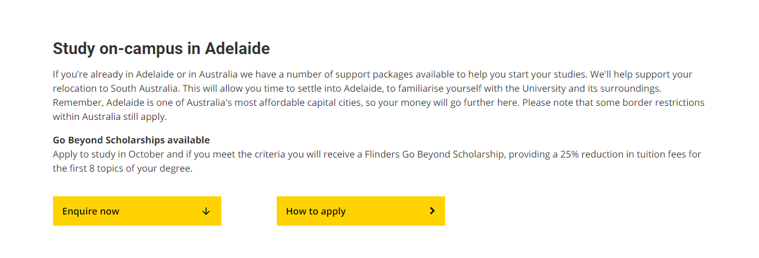
Task: Select the 'Enquire now' label text
Action: 91,212
